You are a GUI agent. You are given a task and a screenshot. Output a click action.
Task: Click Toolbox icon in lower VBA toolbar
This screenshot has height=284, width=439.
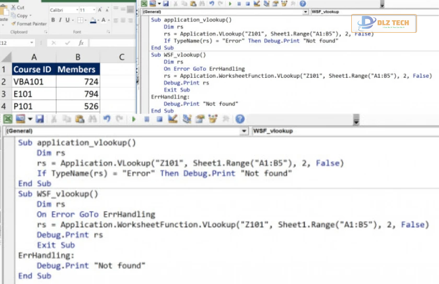226,119
